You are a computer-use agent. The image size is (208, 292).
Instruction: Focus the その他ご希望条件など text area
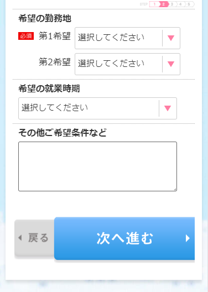[x=97, y=166]
